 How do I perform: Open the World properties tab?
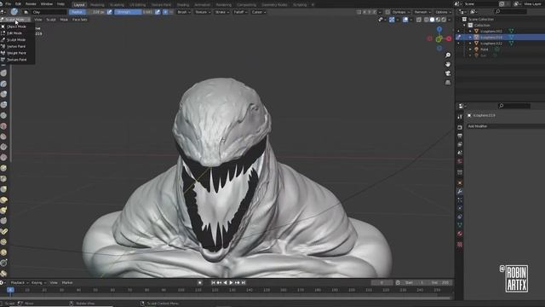460,161
